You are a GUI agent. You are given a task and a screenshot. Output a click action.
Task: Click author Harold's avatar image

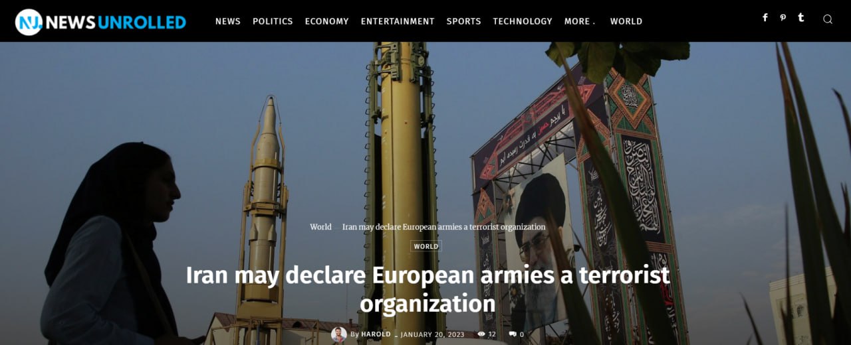pos(339,334)
